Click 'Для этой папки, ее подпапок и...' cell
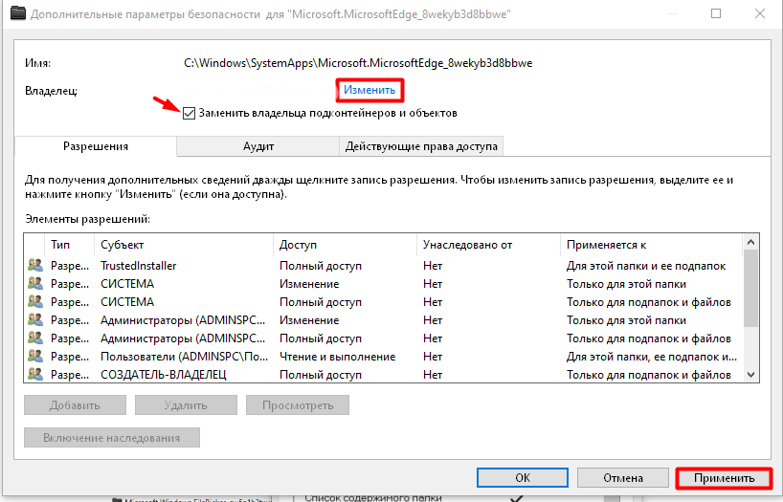 pyautogui.click(x=652, y=357)
